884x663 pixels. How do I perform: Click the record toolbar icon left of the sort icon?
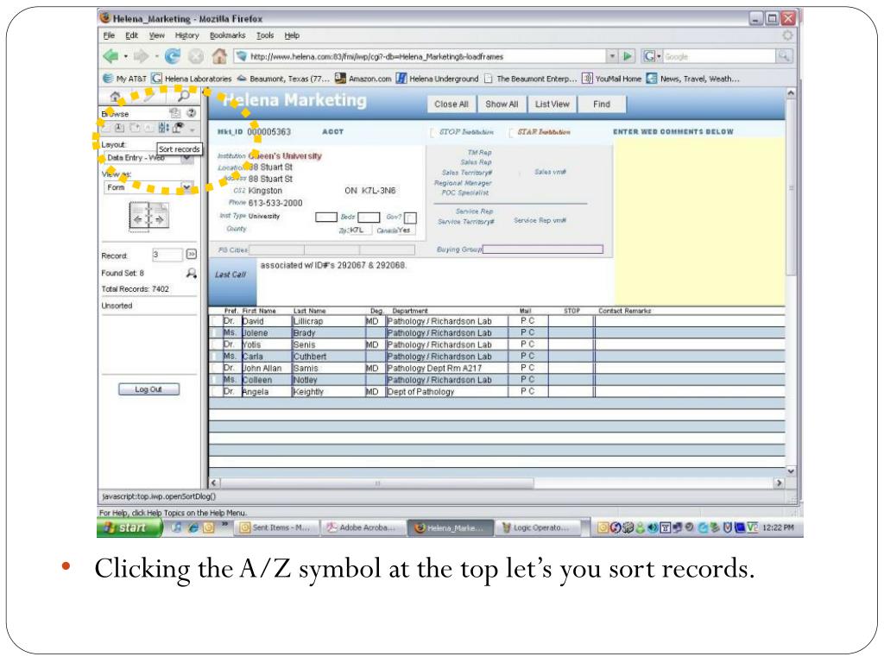click(x=148, y=128)
